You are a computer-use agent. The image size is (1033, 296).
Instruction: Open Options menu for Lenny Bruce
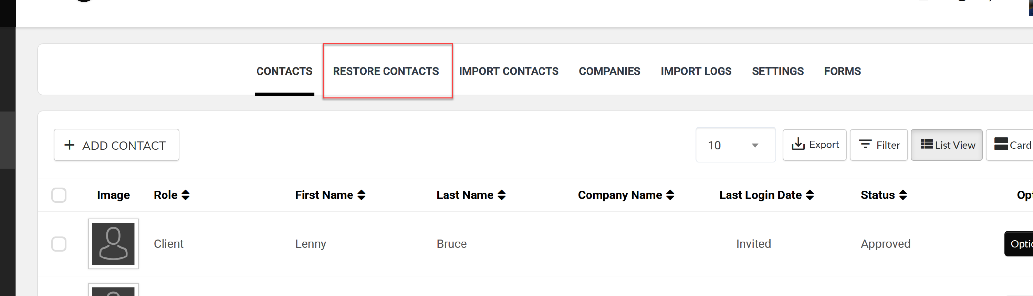coord(1019,244)
